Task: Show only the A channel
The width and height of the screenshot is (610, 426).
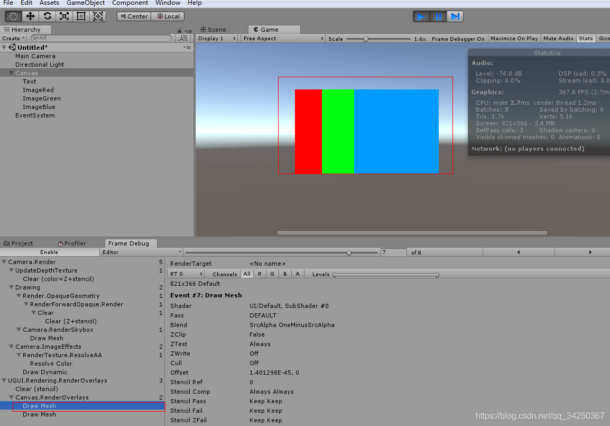Action: pyautogui.click(x=298, y=274)
